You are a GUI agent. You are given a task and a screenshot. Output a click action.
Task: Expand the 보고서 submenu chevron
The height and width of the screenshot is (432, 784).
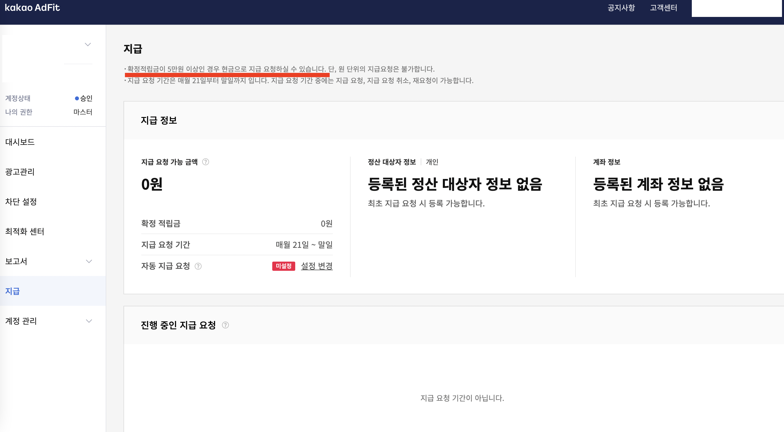coord(89,261)
